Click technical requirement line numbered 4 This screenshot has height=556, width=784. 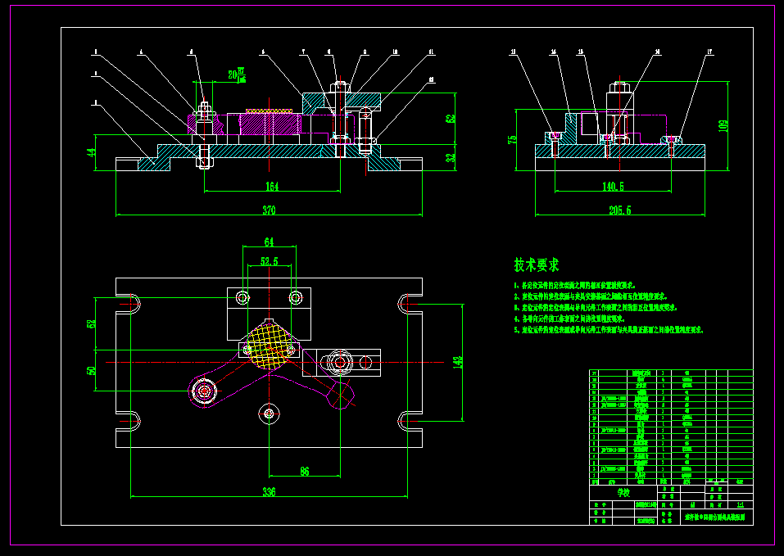569,319
